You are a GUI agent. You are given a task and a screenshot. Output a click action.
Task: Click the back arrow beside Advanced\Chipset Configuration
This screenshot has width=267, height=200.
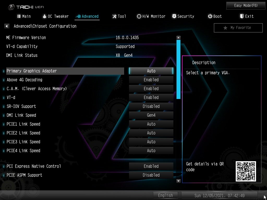click(7, 26)
